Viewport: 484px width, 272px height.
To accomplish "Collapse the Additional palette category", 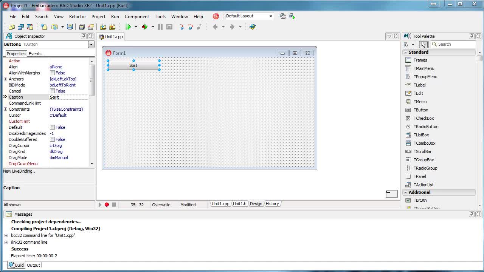I will point(405,193).
